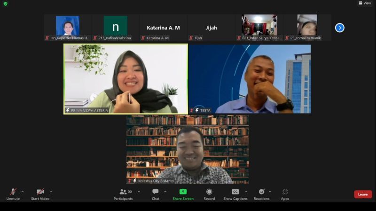Screen dimensions: 376x211
Task: Leave the meeting
Action: [363, 194]
